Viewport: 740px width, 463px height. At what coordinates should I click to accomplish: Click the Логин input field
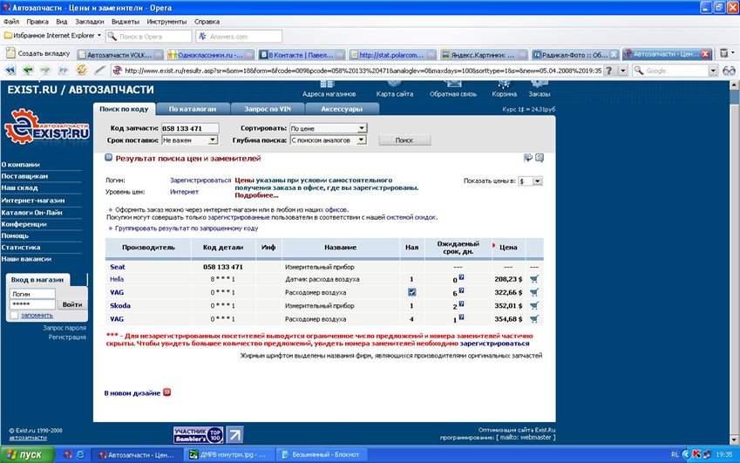[x=32, y=294]
